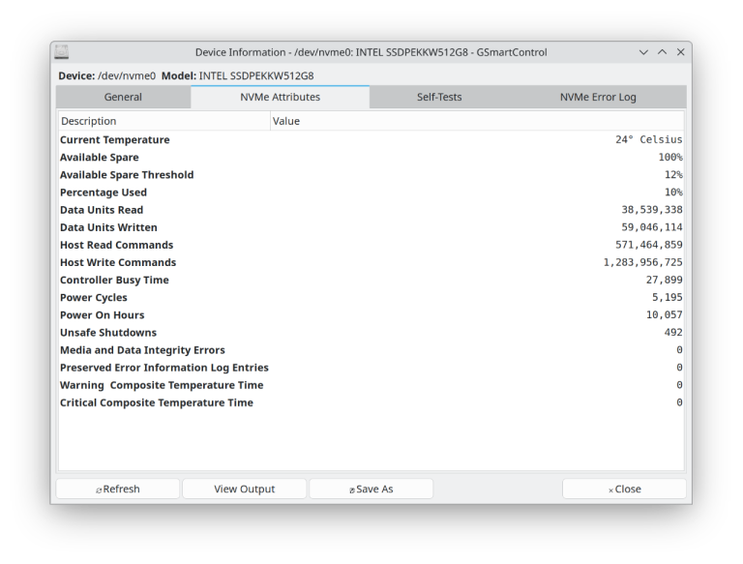Click the Refresh button
743x564 pixels.
coord(118,489)
